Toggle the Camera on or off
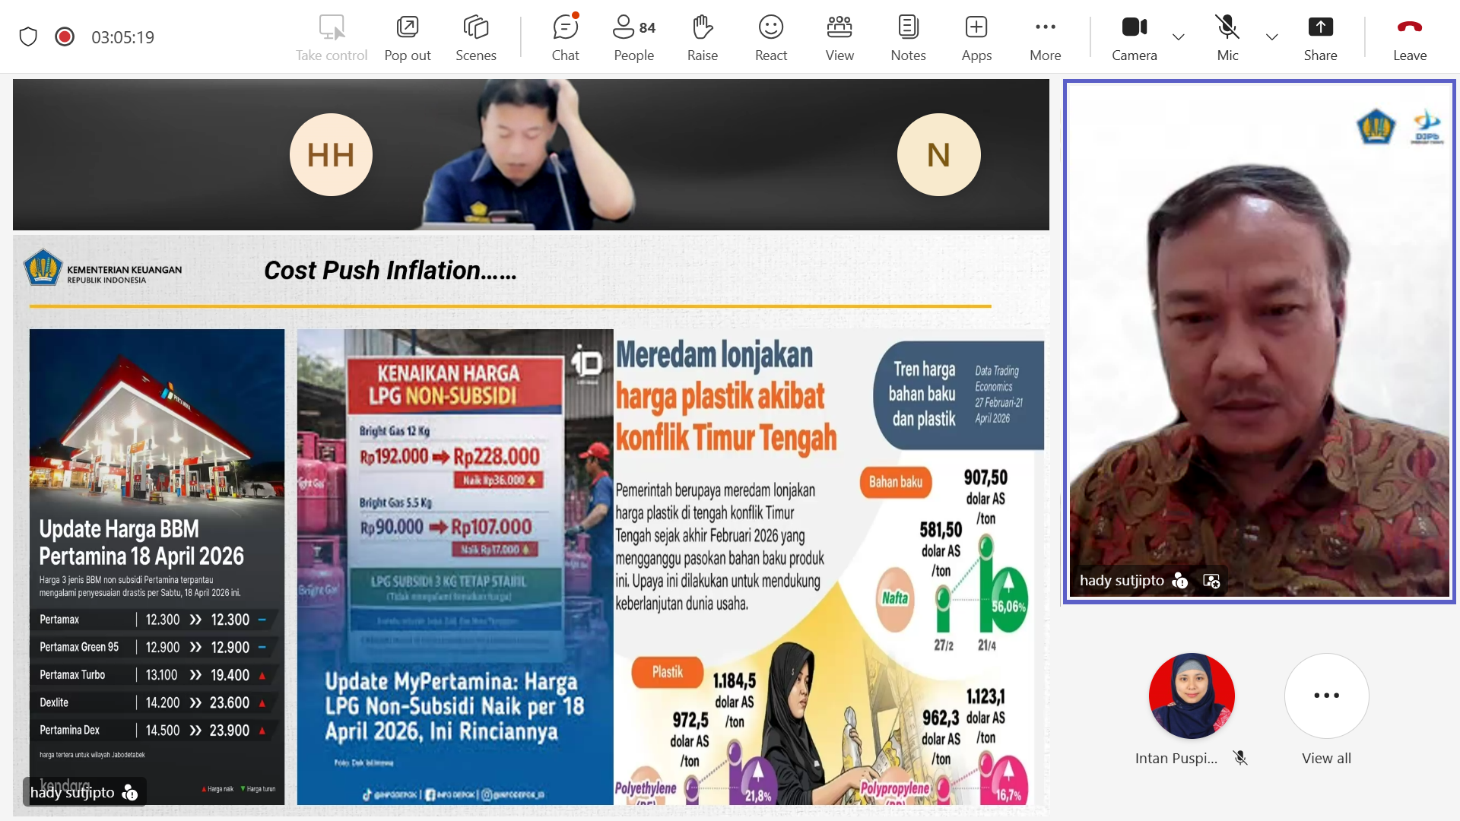The width and height of the screenshot is (1460, 821). pyautogui.click(x=1134, y=37)
